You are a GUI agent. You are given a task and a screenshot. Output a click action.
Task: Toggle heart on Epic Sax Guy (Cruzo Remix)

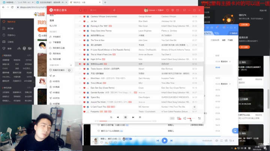[x=84, y=88]
